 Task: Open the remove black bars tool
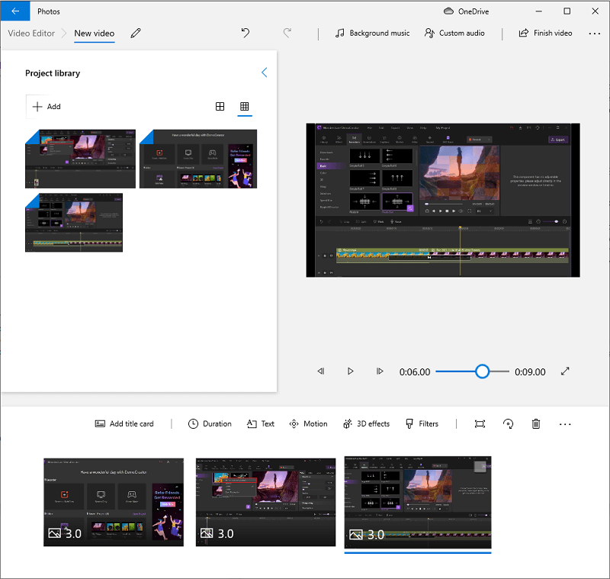click(x=480, y=423)
